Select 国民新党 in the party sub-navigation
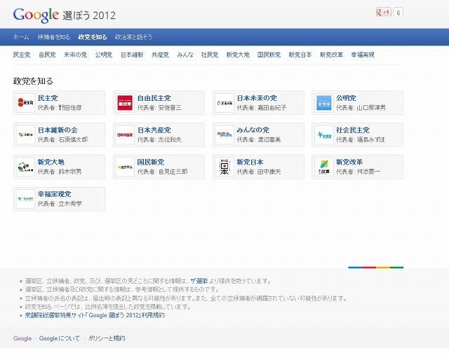 coord(269,55)
